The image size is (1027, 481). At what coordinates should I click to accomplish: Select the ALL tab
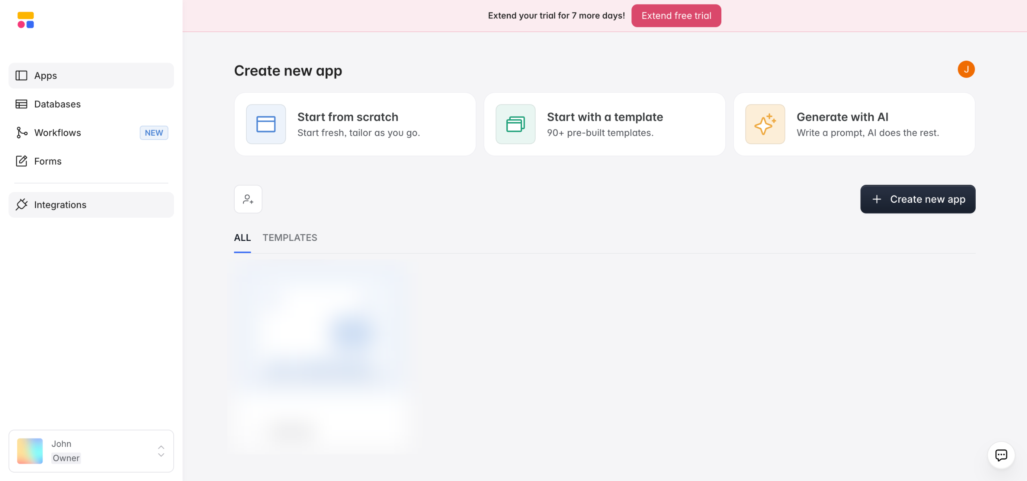coord(242,238)
